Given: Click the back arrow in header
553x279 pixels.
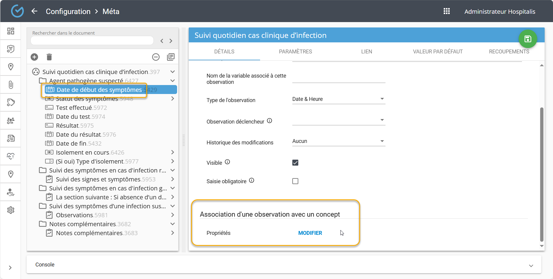Looking at the screenshot, I should [x=35, y=11].
